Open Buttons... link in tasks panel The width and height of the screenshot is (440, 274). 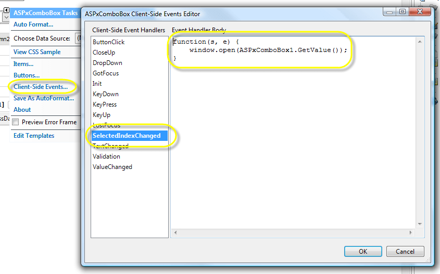coord(27,75)
